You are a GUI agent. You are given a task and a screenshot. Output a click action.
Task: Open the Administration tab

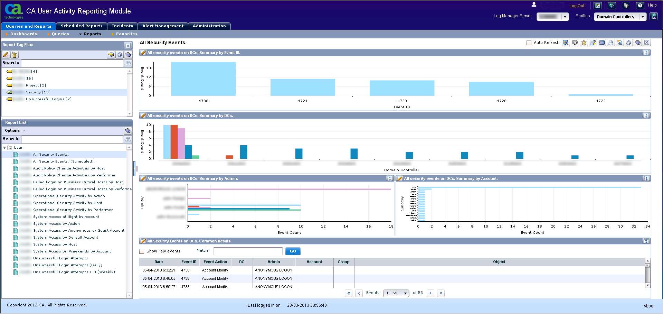[x=209, y=26]
